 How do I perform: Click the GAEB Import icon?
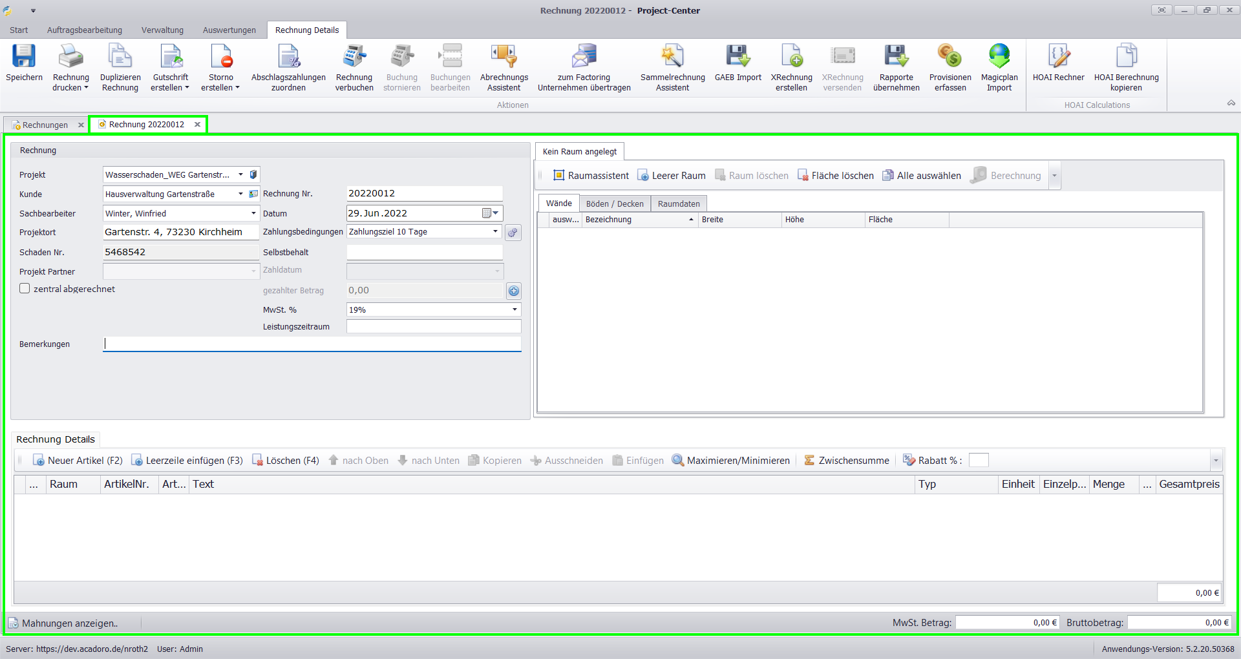pyautogui.click(x=737, y=57)
